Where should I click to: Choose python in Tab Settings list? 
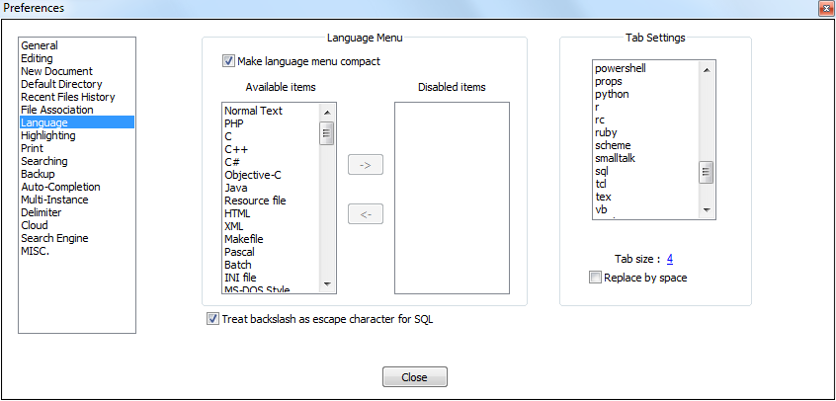pos(612,94)
